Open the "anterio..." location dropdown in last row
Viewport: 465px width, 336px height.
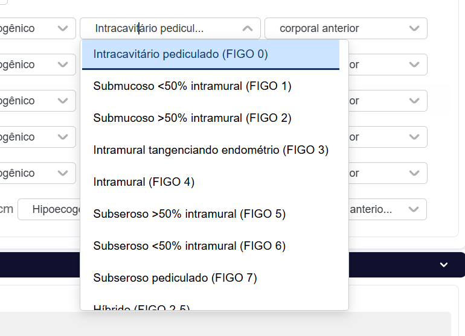click(386, 209)
